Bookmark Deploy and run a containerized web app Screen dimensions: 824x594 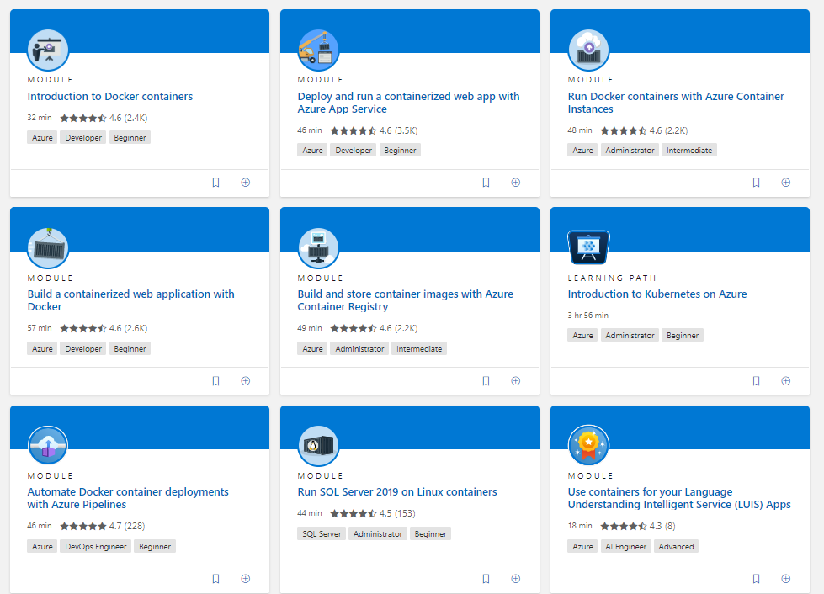[x=486, y=183]
